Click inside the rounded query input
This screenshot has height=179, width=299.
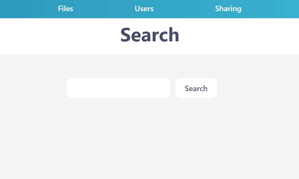pos(118,88)
